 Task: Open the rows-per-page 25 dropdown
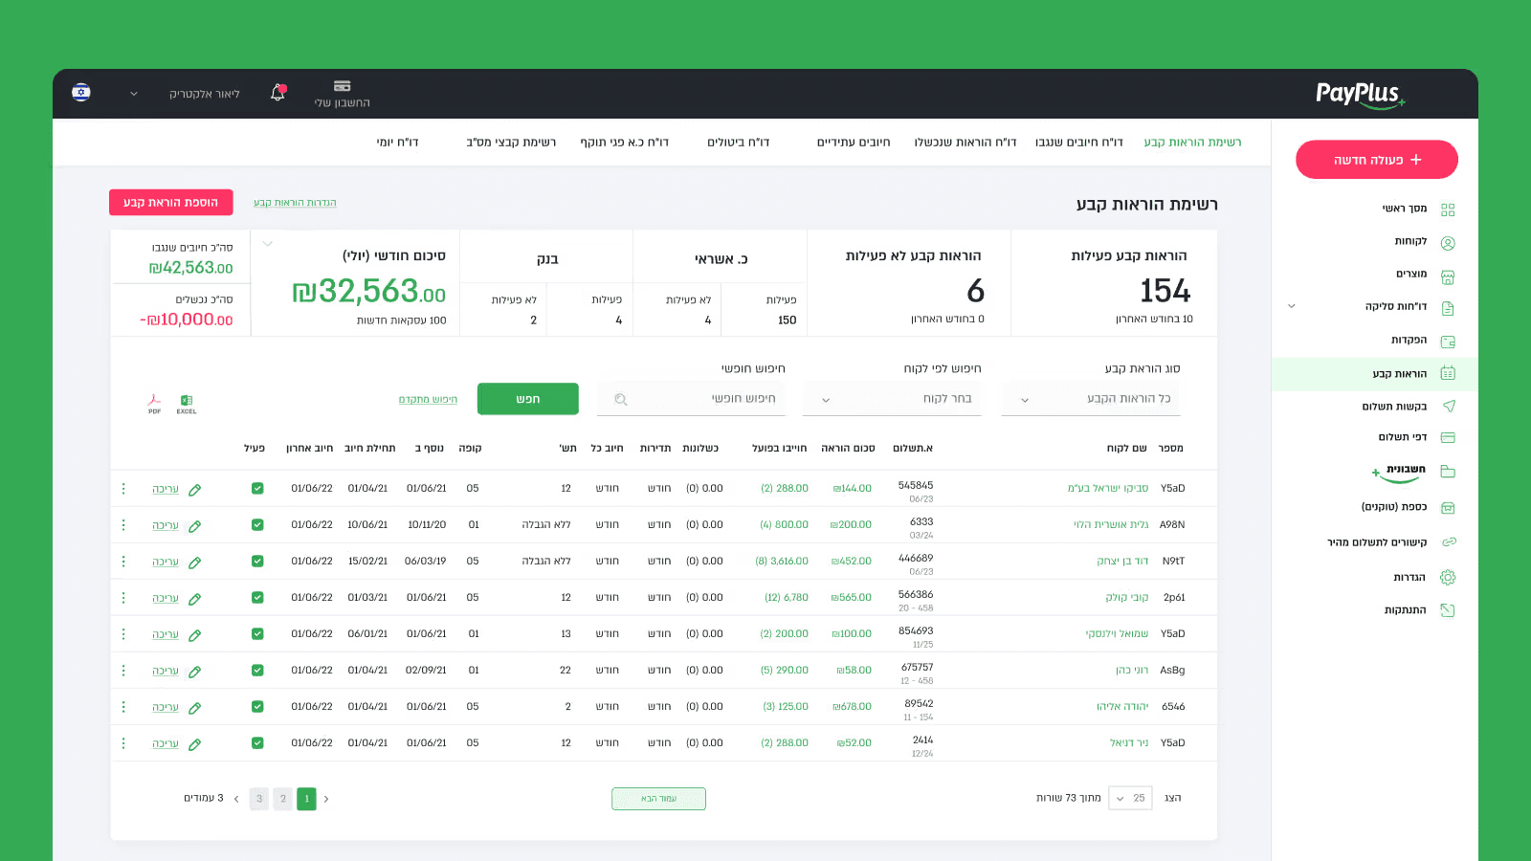(1130, 797)
